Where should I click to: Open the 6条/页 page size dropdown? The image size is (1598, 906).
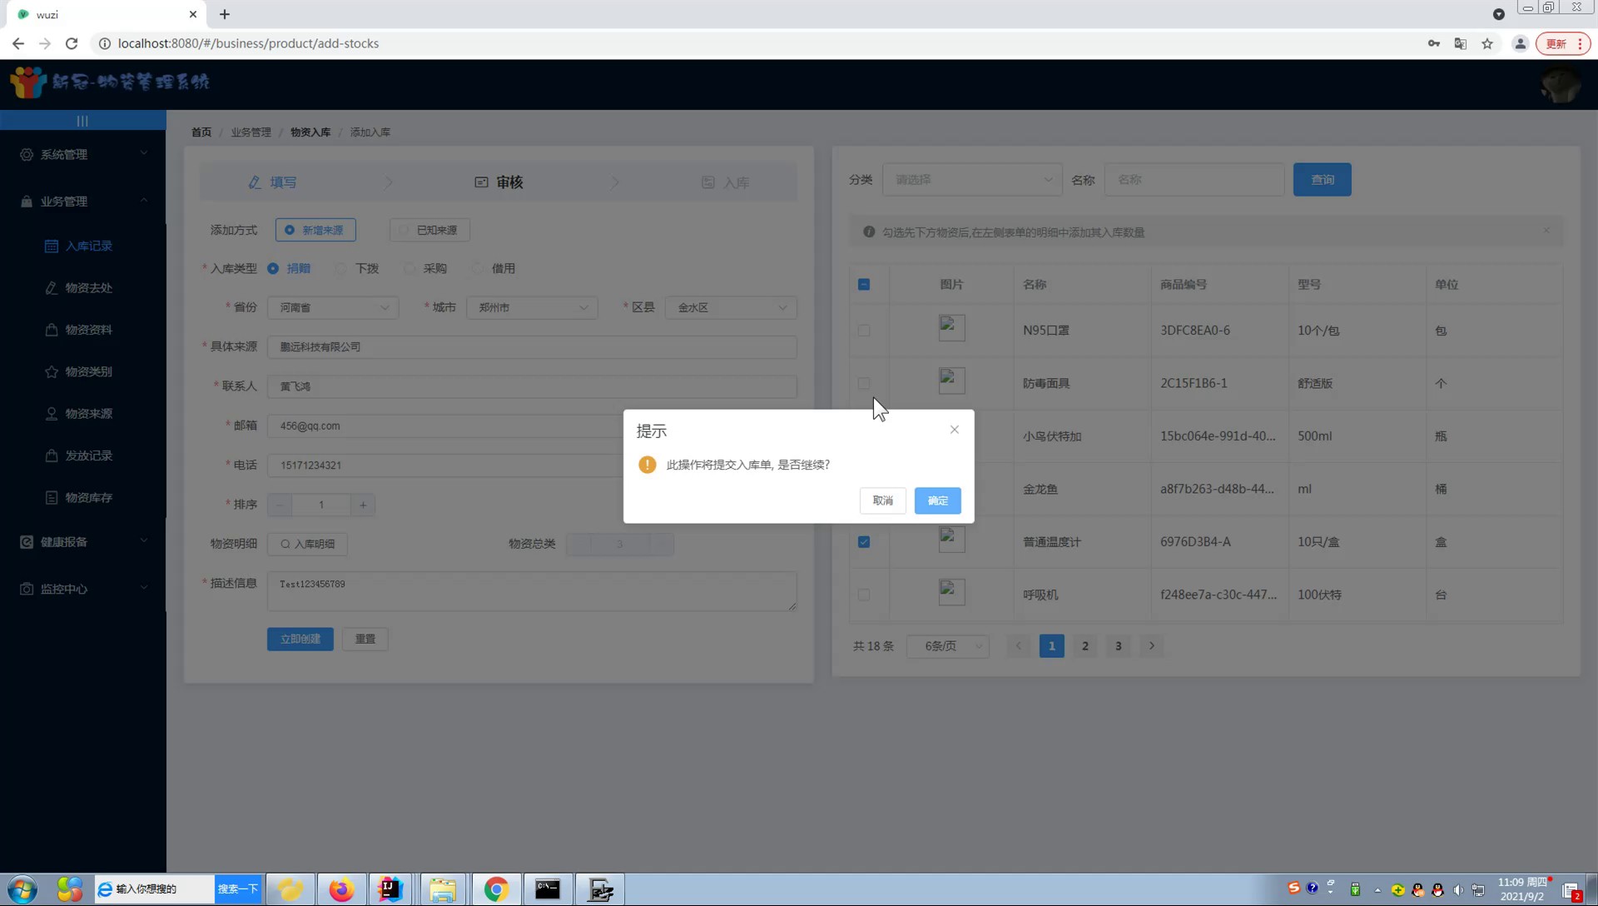(x=949, y=646)
